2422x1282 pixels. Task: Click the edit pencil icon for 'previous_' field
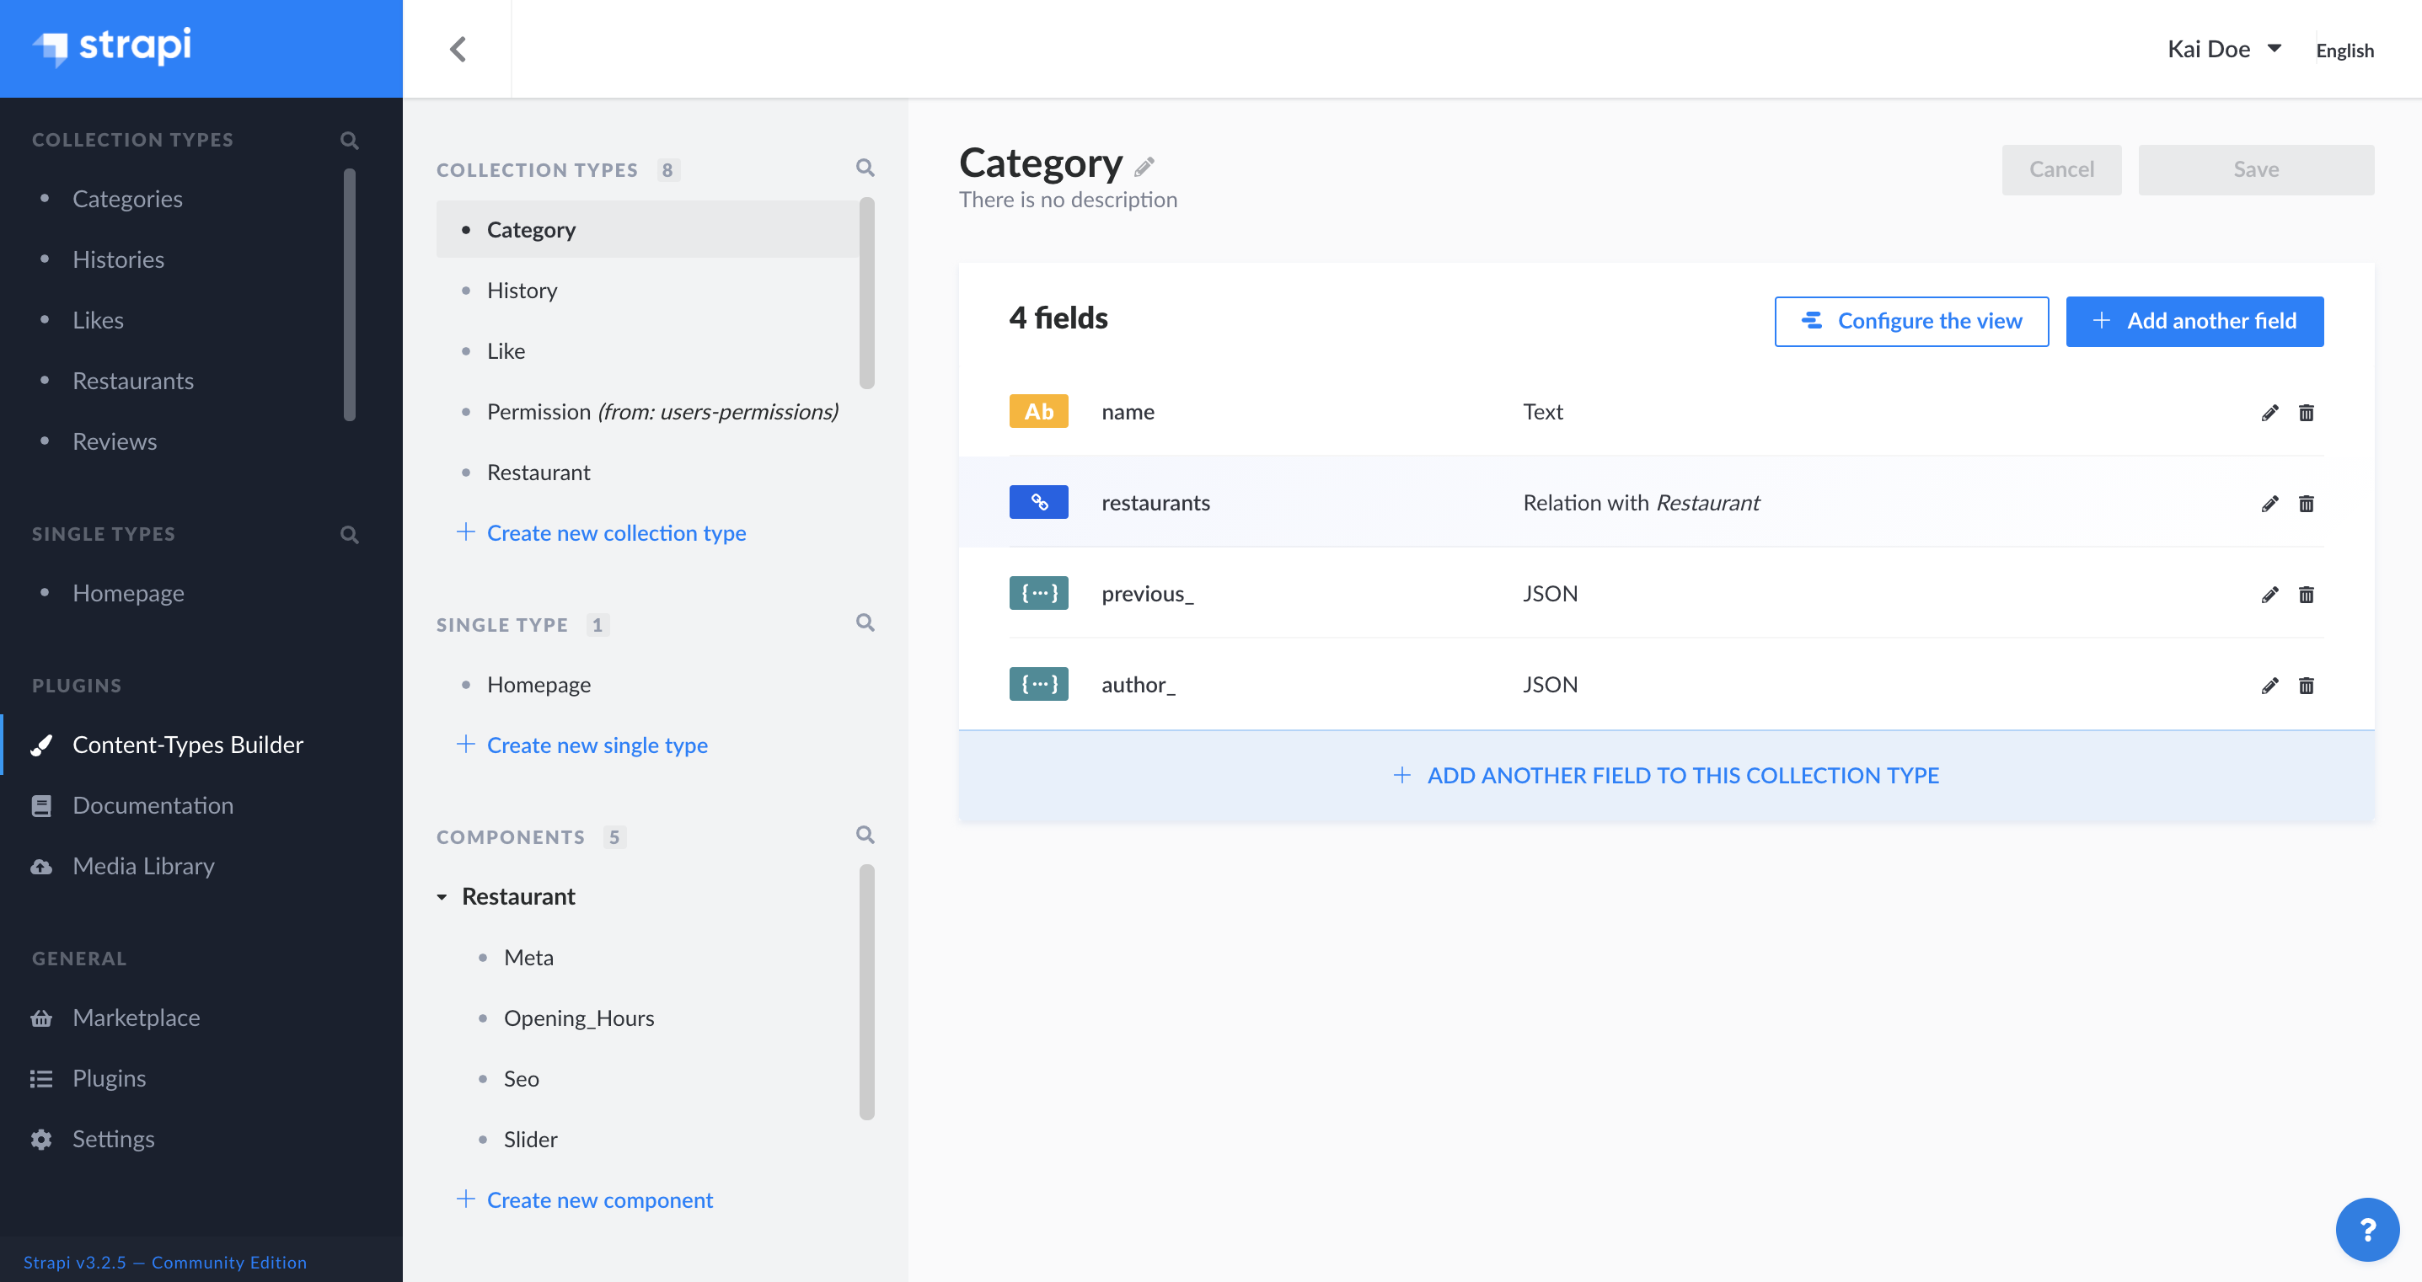2269,594
